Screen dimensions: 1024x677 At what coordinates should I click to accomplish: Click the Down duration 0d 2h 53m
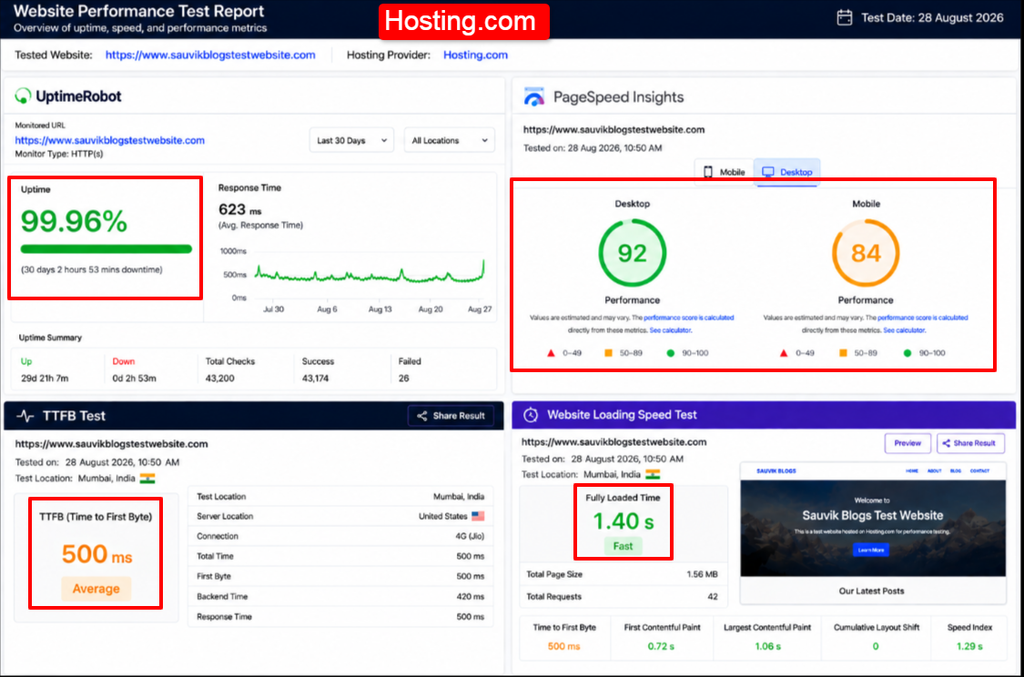coord(134,378)
